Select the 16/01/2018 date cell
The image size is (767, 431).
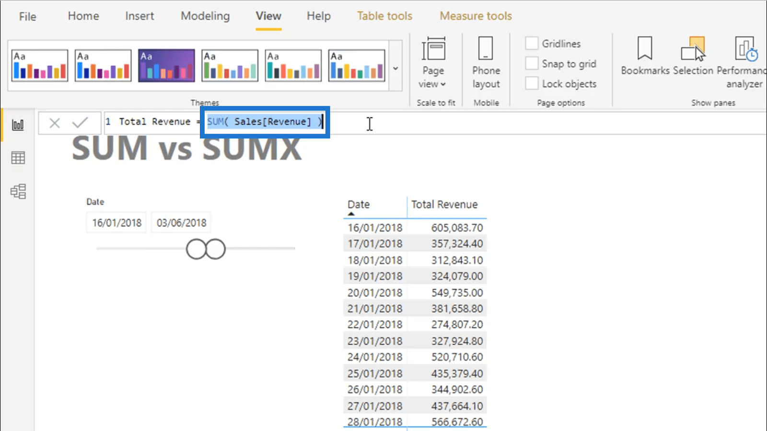click(x=375, y=227)
